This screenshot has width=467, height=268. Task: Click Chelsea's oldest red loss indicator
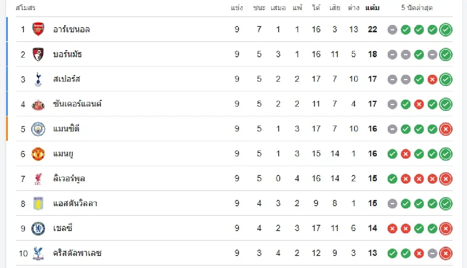pyautogui.click(x=392, y=229)
